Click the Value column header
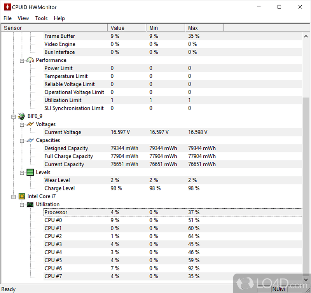 tap(127, 28)
